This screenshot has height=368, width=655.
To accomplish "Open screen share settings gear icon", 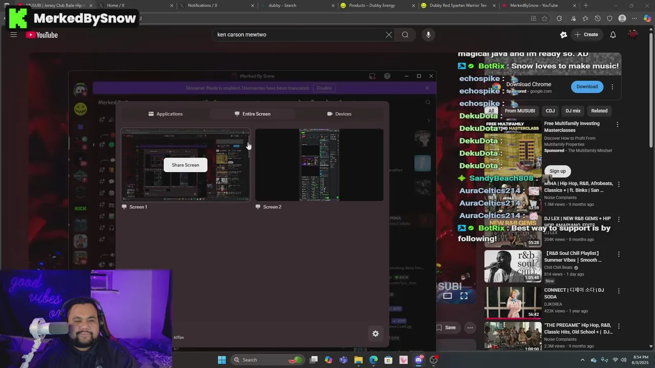I will click(376, 333).
